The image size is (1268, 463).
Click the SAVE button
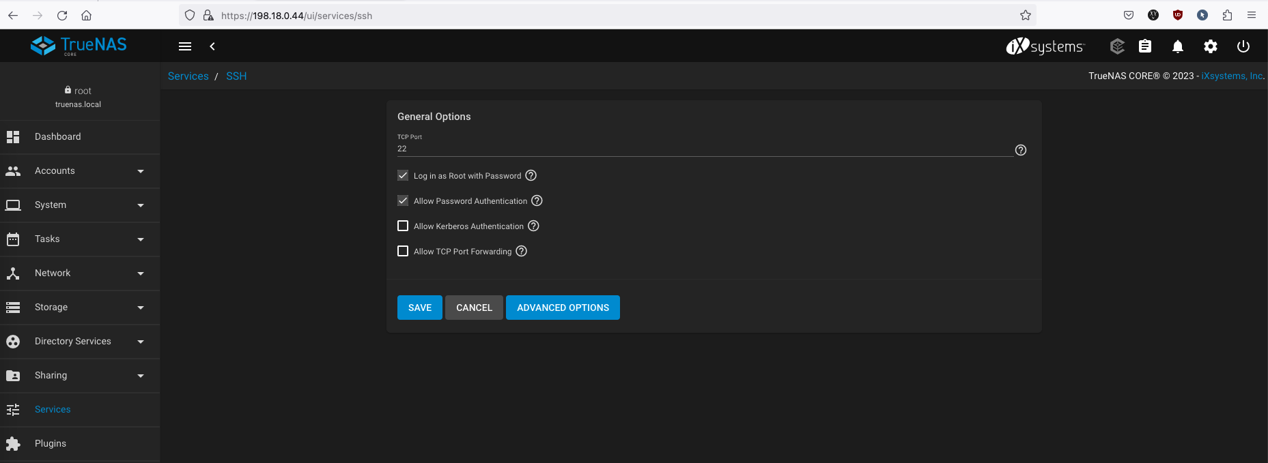point(420,308)
